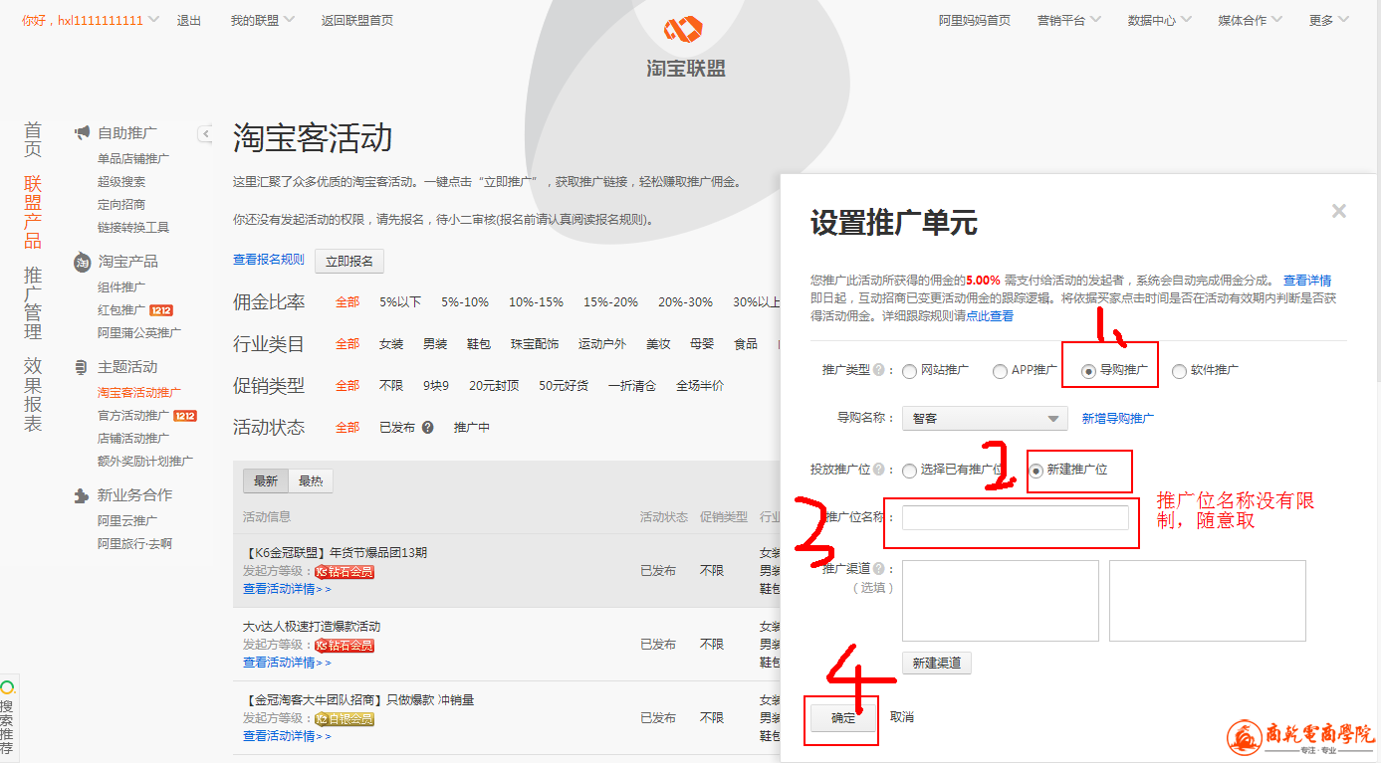Select 选择已有推广位 radio button
Viewport: 1381px width, 763px height.
[x=909, y=471]
